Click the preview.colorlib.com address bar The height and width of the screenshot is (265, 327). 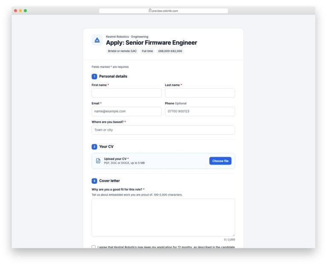point(163,11)
